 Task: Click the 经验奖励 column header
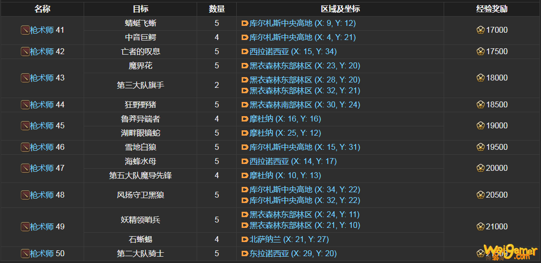pyautogui.click(x=493, y=9)
